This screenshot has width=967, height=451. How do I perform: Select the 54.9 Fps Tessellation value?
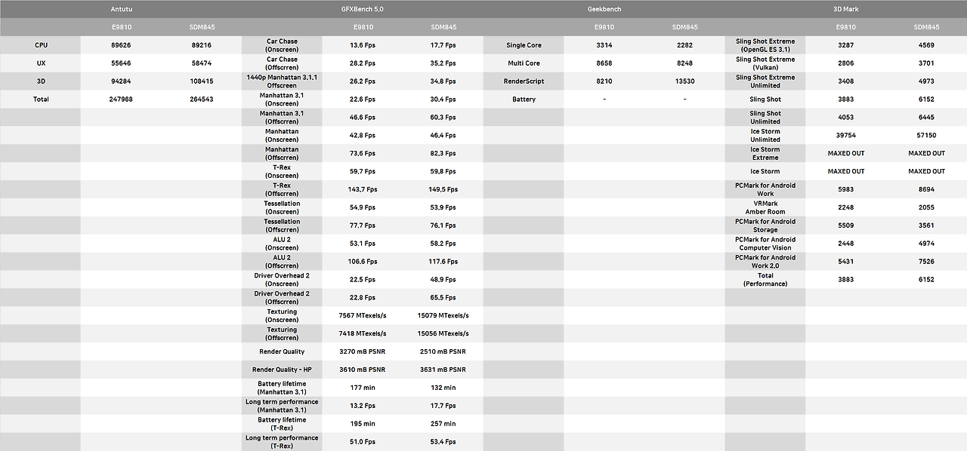click(x=363, y=207)
